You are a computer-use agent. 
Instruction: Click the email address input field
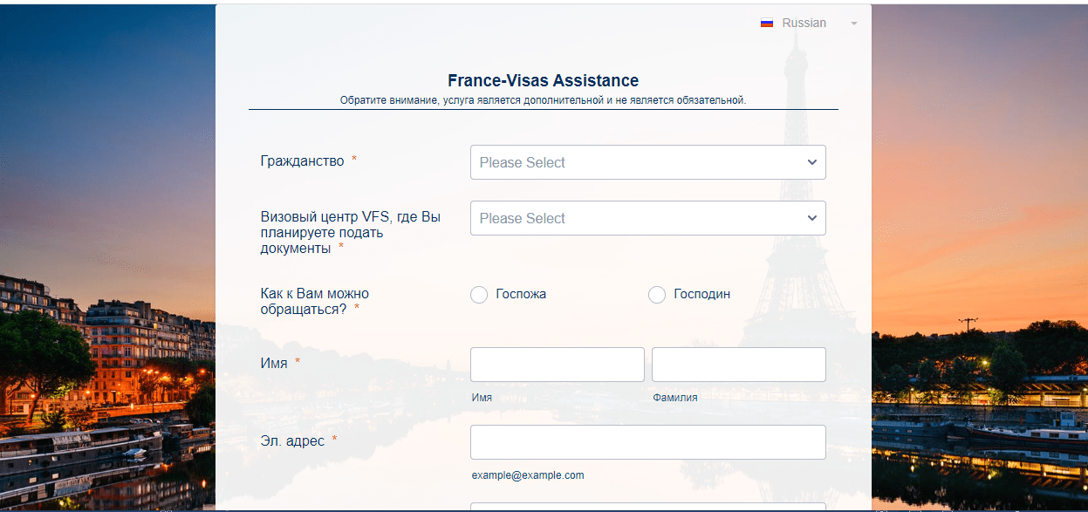(647, 442)
